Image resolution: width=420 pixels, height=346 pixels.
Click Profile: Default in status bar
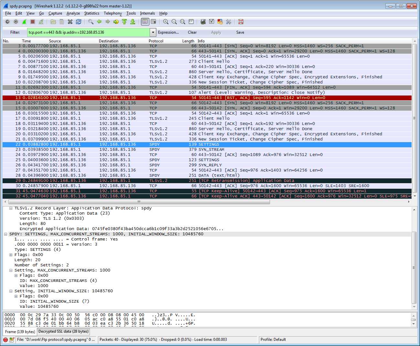click(273, 340)
